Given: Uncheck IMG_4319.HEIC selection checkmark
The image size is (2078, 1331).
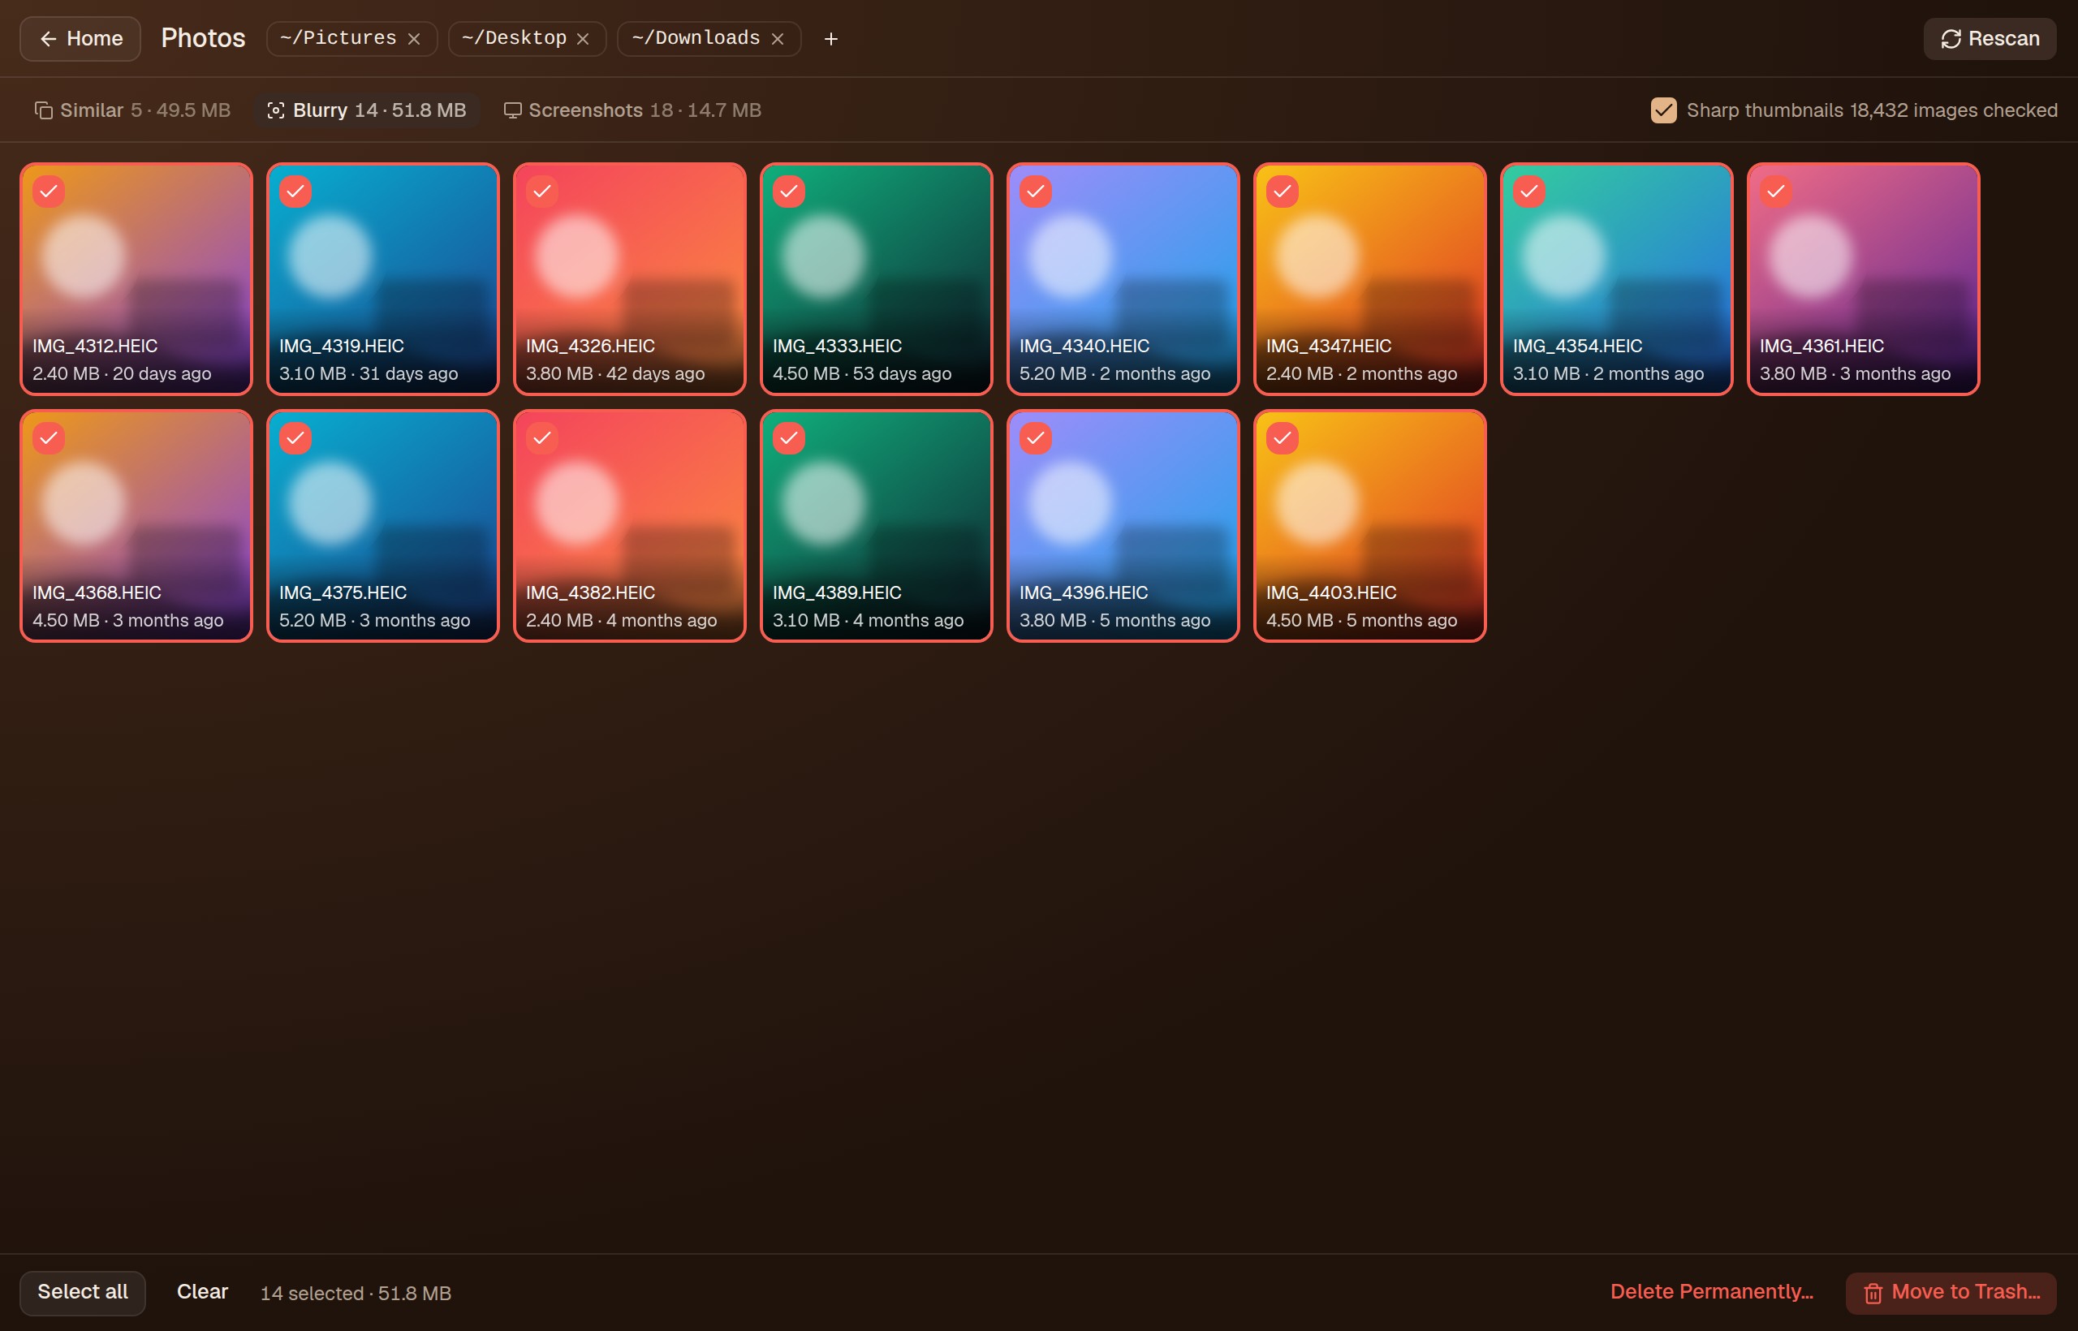Looking at the screenshot, I should [x=295, y=191].
